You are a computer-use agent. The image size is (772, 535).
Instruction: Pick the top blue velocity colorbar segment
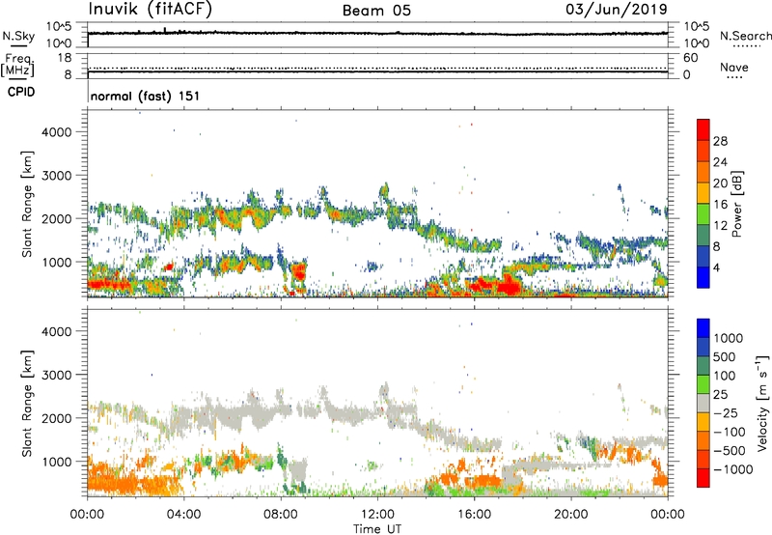pos(703,328)
